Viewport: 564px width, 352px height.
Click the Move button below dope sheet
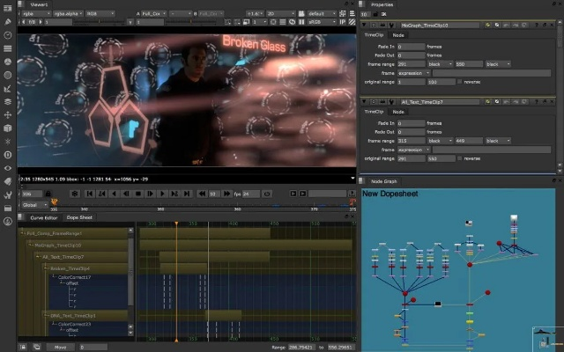click(60, 348)
